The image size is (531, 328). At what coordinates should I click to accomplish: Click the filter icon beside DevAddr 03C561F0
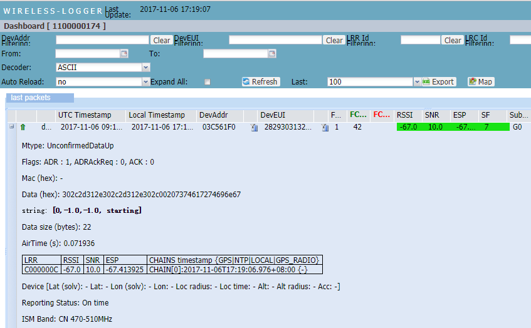[x=254, y=128]
